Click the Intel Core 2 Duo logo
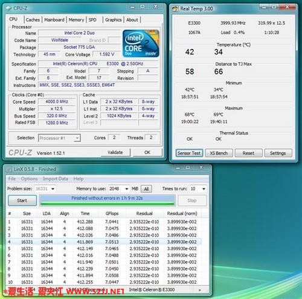Image resolution: width=302 pixels, height=299 pixels. coord(141,43)
